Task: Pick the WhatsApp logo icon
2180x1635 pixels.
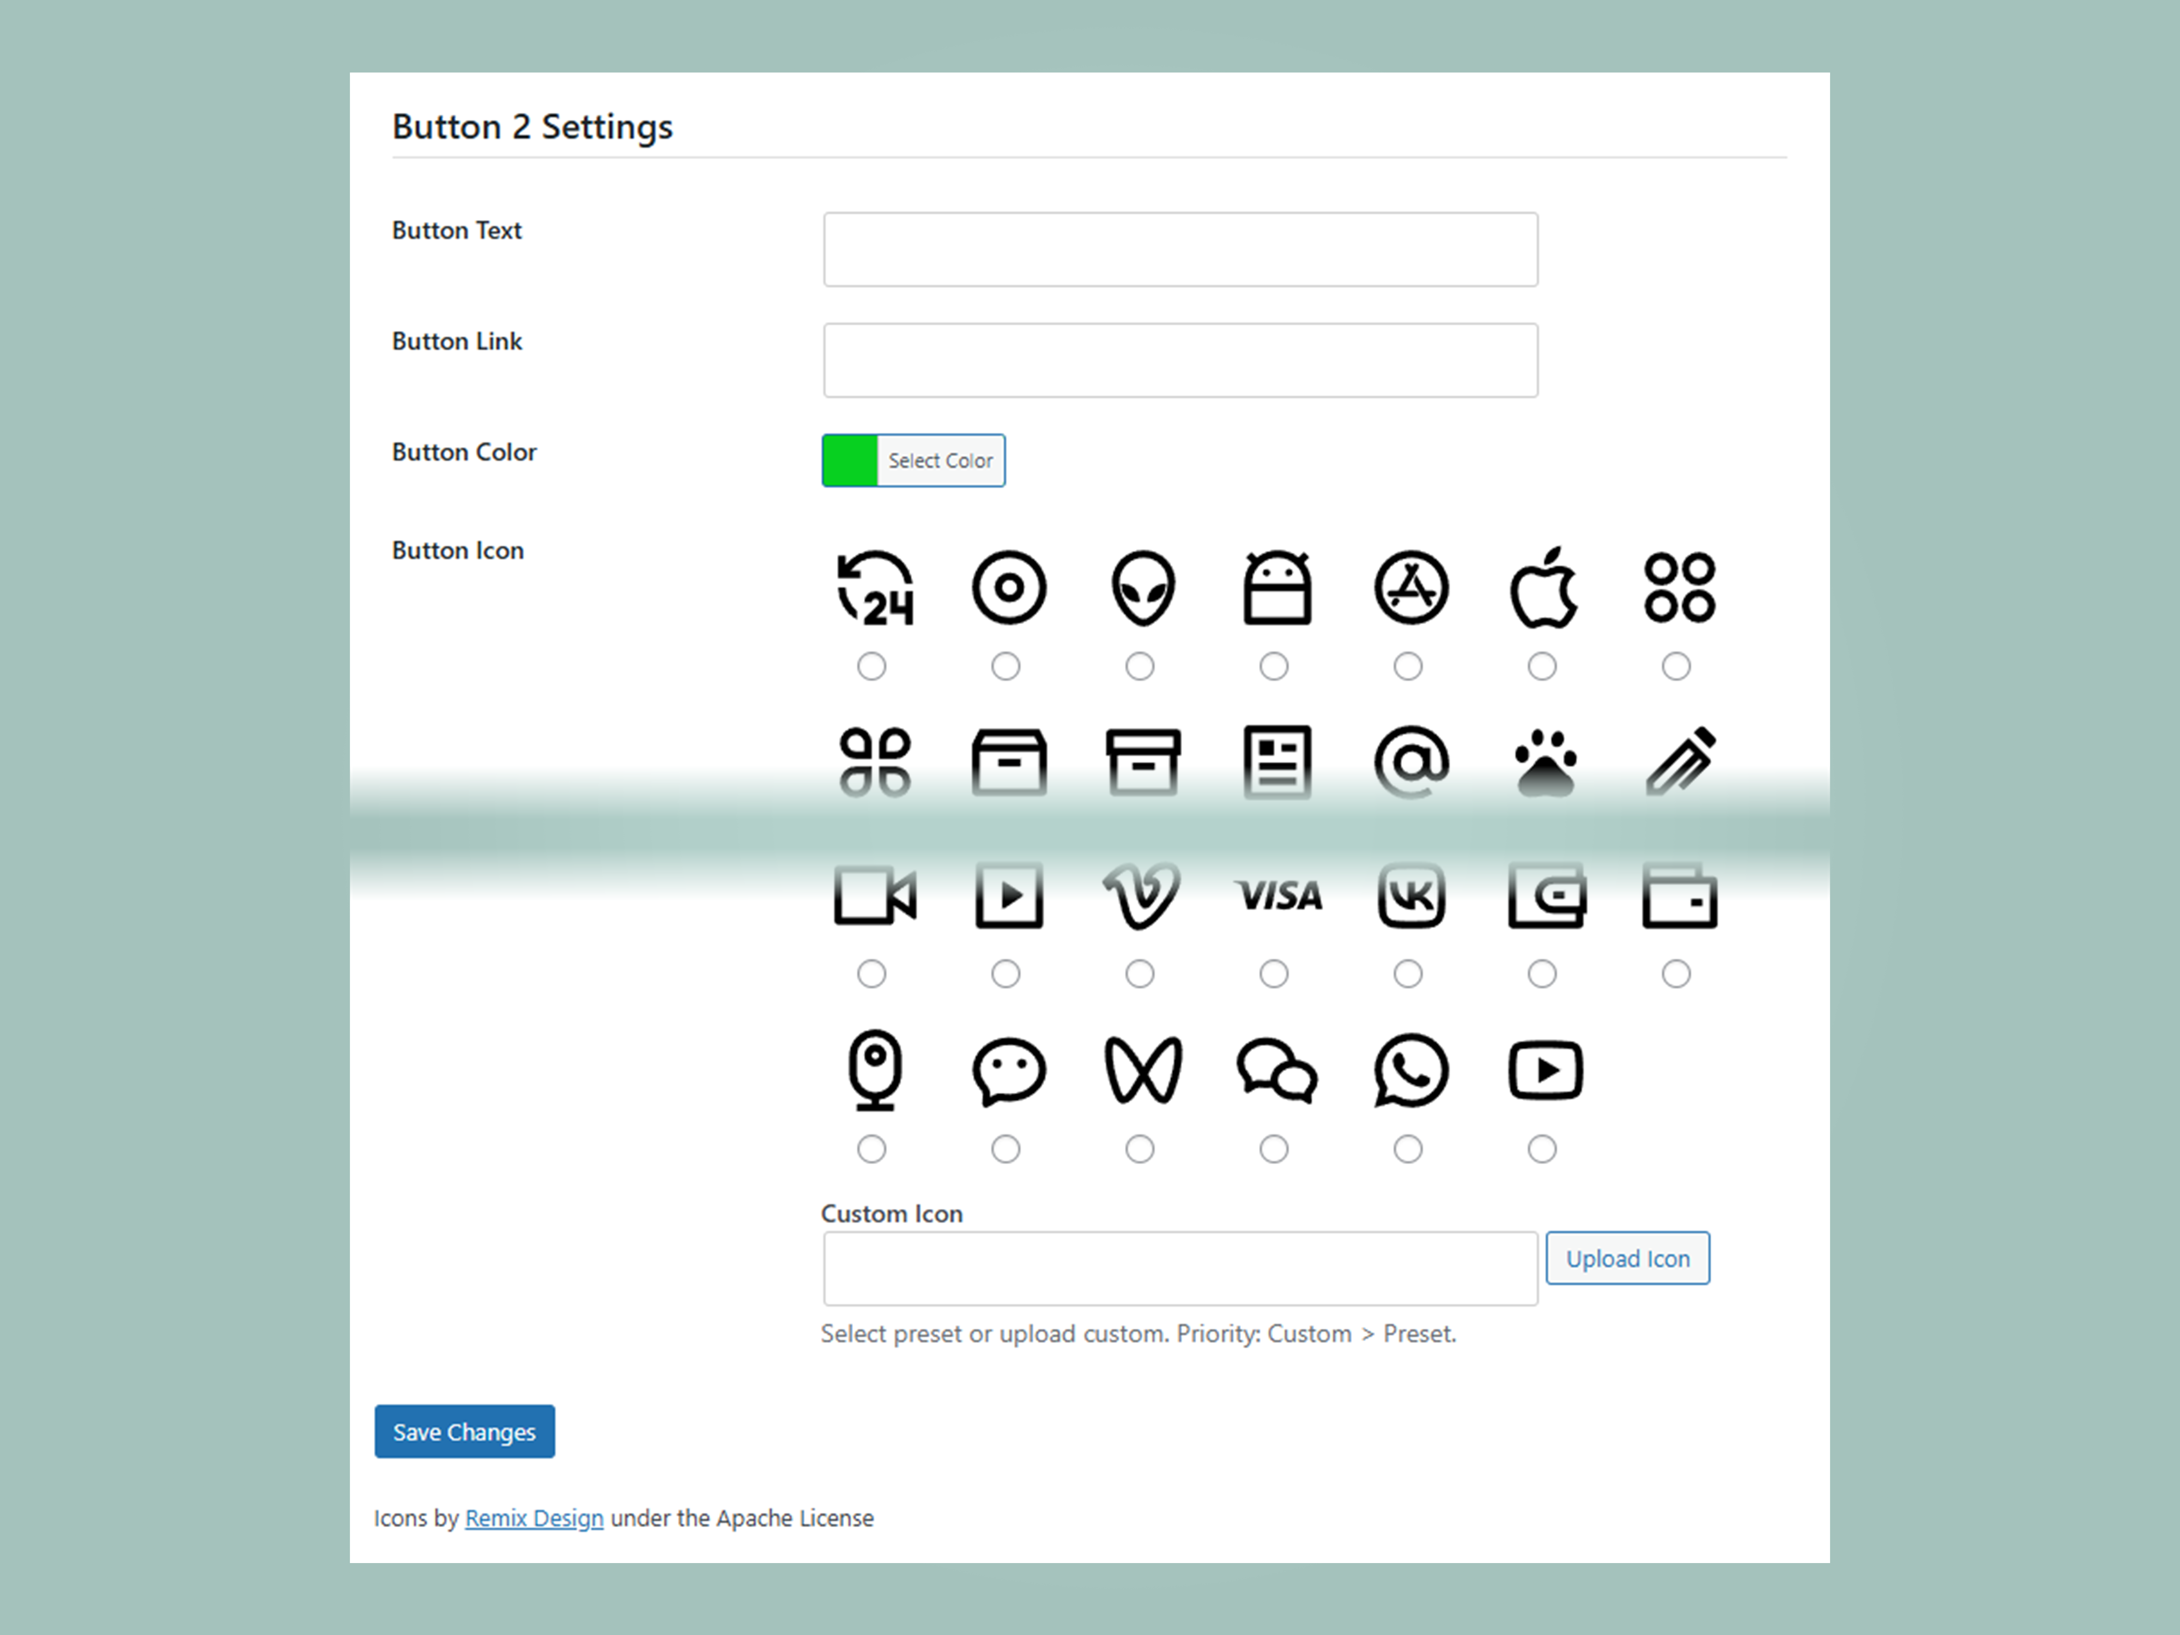Action: (x=1410, y=1070)
